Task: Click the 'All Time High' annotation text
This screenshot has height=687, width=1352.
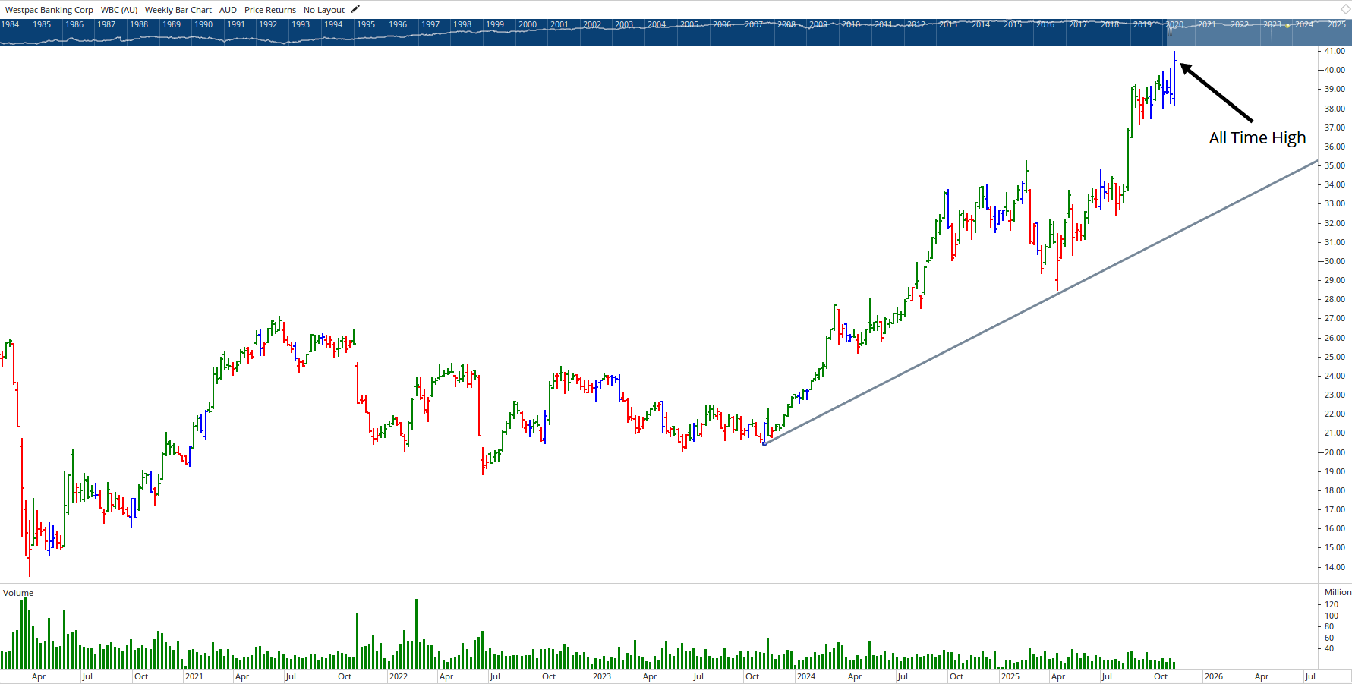Action: pyautogui.click(x=1256, y=138)
